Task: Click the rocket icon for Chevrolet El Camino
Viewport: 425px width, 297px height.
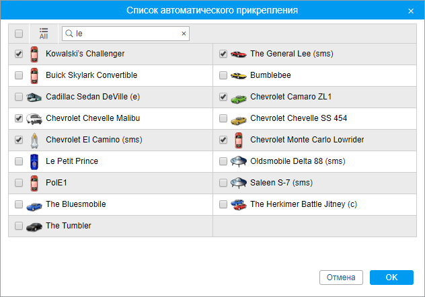Action: pos(34,140)
